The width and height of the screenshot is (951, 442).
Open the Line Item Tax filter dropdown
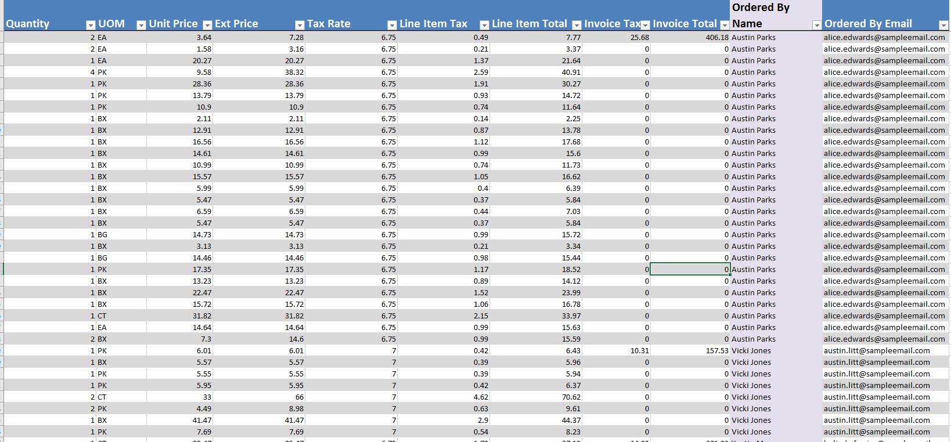pos(484,25)
